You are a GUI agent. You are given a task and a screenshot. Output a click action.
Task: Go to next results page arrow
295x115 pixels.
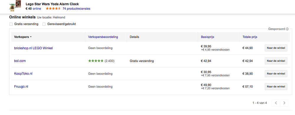tap(284, 103)
